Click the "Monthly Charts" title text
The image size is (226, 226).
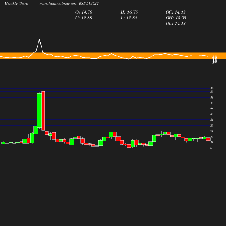point(17,3)
